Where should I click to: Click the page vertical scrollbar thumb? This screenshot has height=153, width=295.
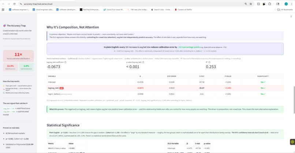[x=294, y=100]
